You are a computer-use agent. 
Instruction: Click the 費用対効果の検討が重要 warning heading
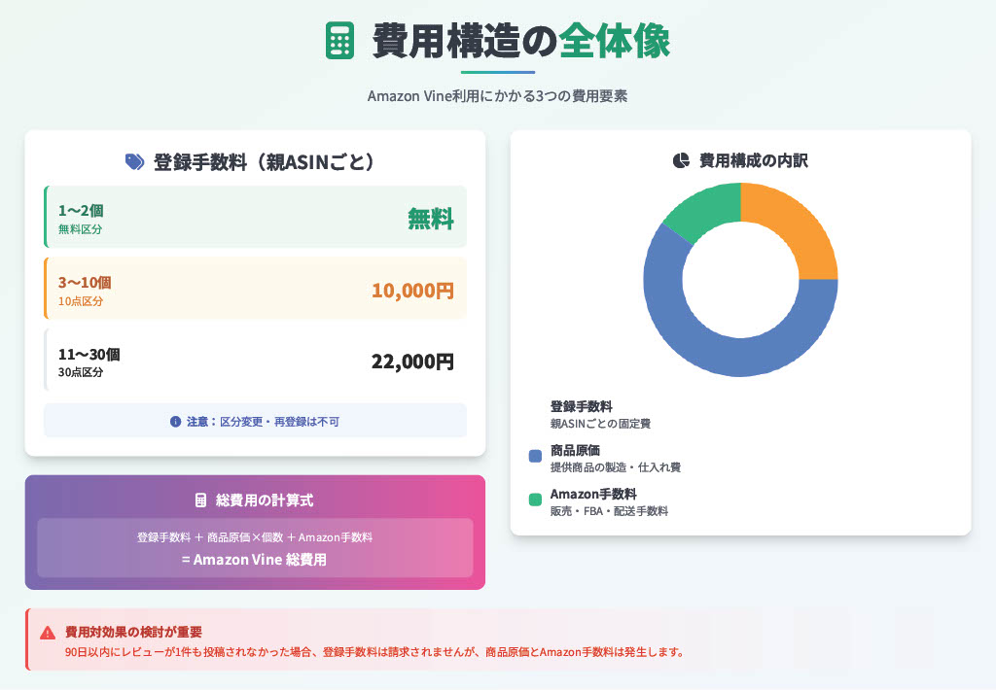133,632
